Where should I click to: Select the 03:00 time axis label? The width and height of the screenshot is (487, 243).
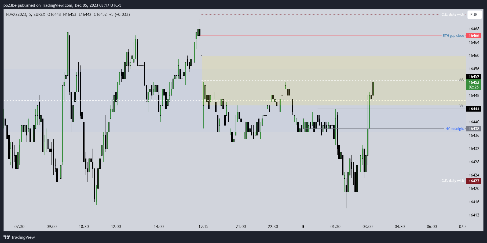pos(367,227)
